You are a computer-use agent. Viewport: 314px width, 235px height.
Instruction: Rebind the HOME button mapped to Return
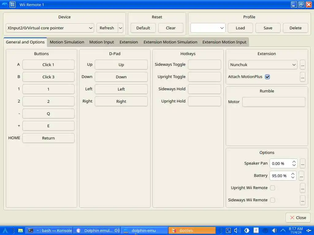coord(48,138)
